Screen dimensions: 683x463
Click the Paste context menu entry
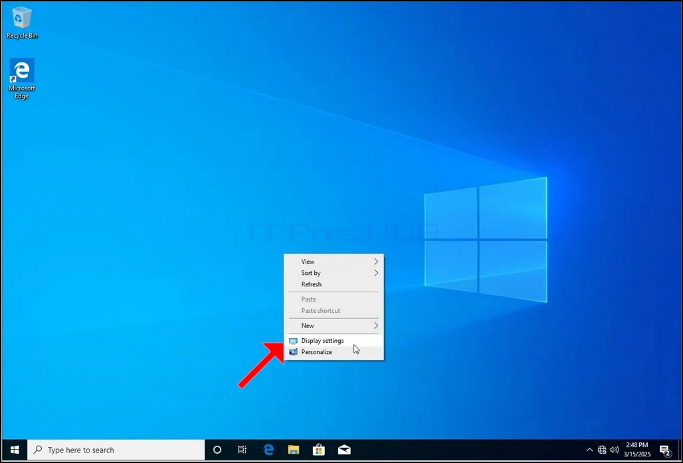(x=334, y=299)
